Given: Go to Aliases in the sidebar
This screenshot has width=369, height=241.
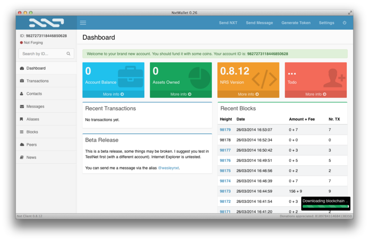Looking at the screenshot, I should 33,119.
